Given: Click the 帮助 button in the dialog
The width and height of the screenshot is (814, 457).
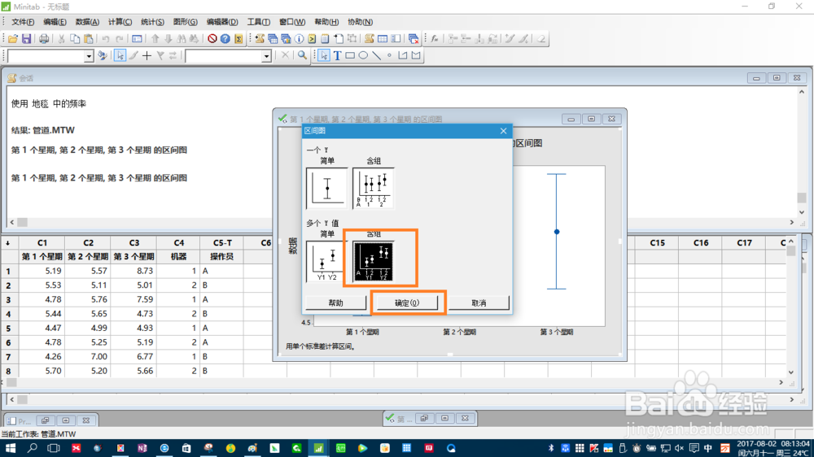Looking at the screenshot, I should click(x=335, y=303).
